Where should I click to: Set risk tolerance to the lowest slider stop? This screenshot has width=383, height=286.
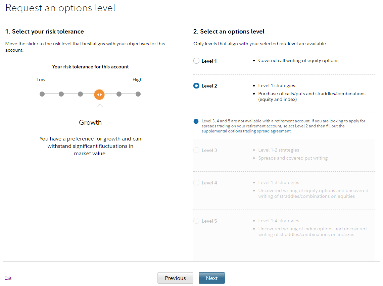click(x=42, y=94)
